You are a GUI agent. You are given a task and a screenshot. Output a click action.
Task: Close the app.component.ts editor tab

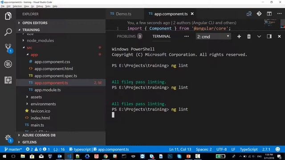(x=192, y=14)
